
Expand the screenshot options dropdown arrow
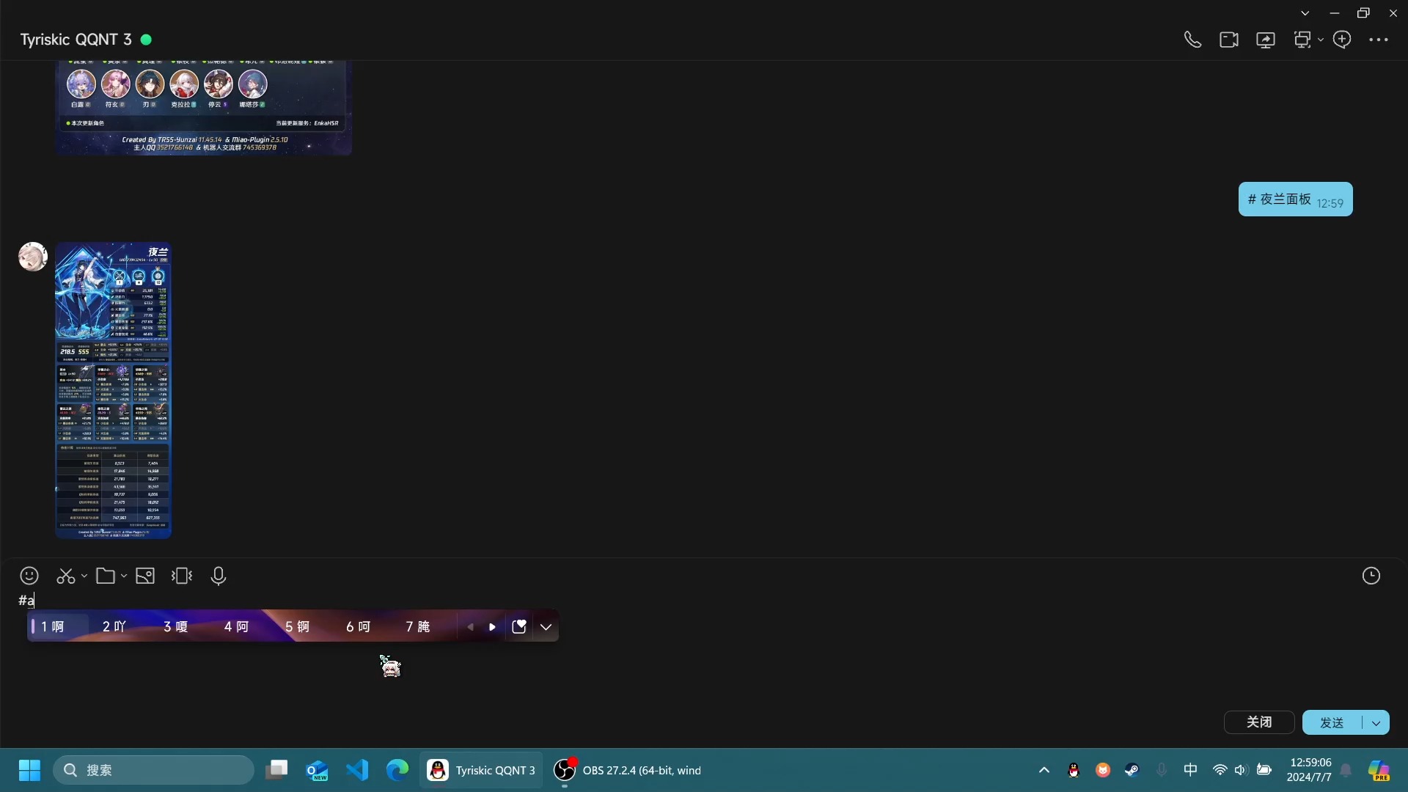click(x=84, y=576)
